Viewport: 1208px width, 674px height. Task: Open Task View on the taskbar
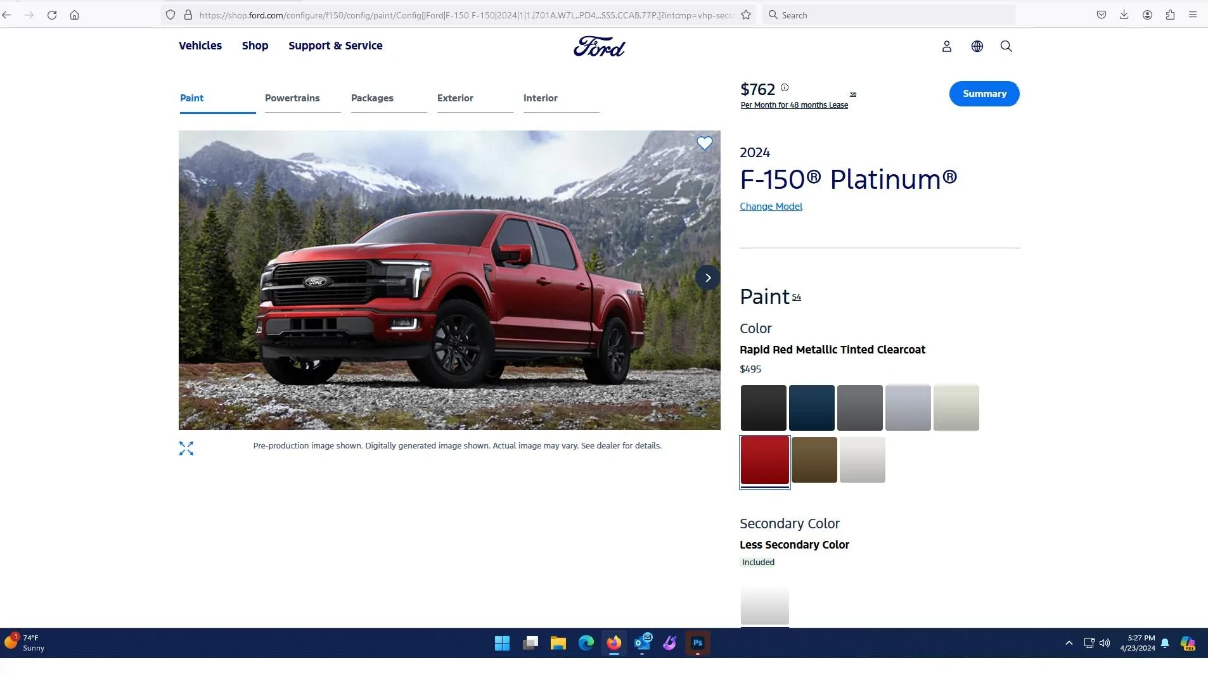pos(530,643)
